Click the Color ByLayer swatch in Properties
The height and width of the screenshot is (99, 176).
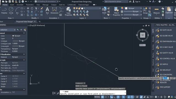click(x=13, y=36)
